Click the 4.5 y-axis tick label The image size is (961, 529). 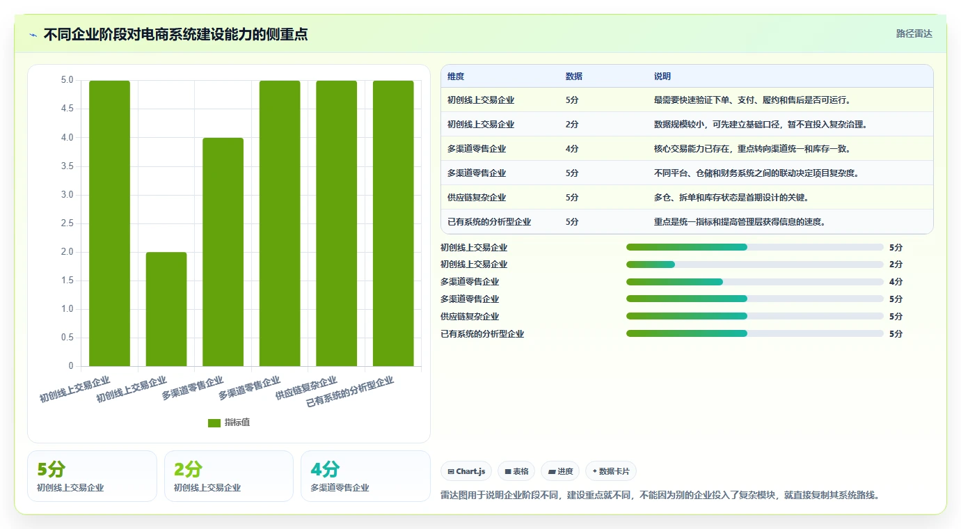[x=67, y=109]
